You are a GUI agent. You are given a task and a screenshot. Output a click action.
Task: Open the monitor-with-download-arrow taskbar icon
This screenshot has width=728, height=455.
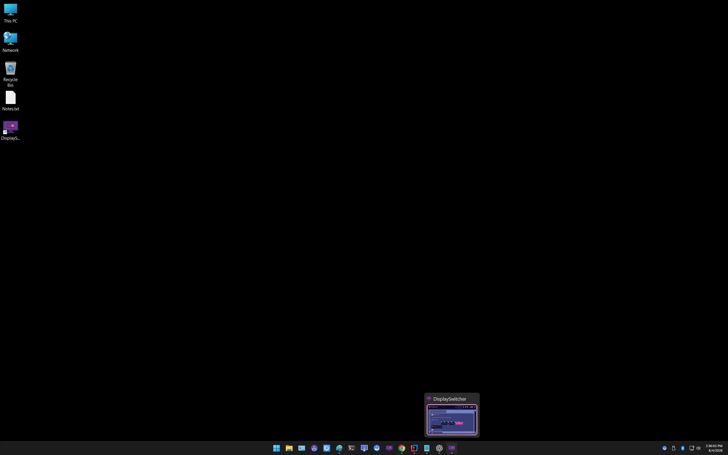pos(364,448)
